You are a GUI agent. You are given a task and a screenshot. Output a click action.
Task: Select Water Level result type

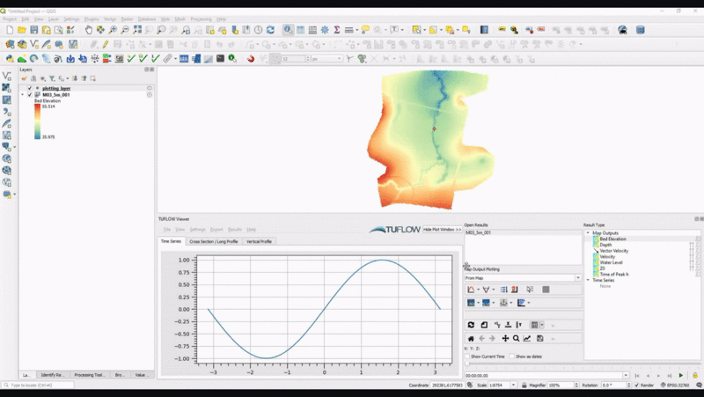(x=612, y=262)
